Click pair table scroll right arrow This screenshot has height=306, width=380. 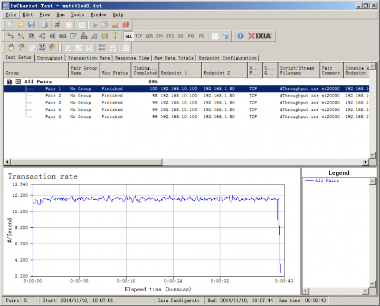(x=366, y=162)
